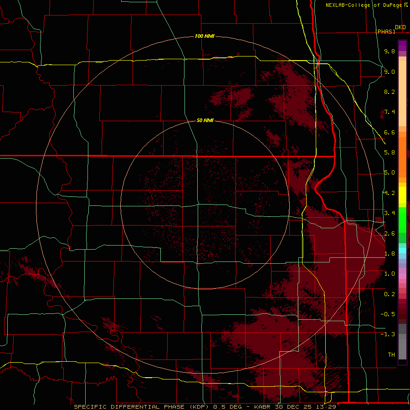Image resolution: width=410 pixels, height=410 pixels.
Task: Click the pink segment of the color scale
Action: pos(402,276)
